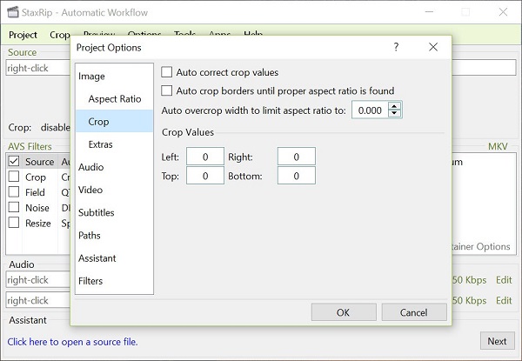This screenshot has height=361, width=522.
Task: Click the help question mark in Project Options
Action: tap(396, 47)
